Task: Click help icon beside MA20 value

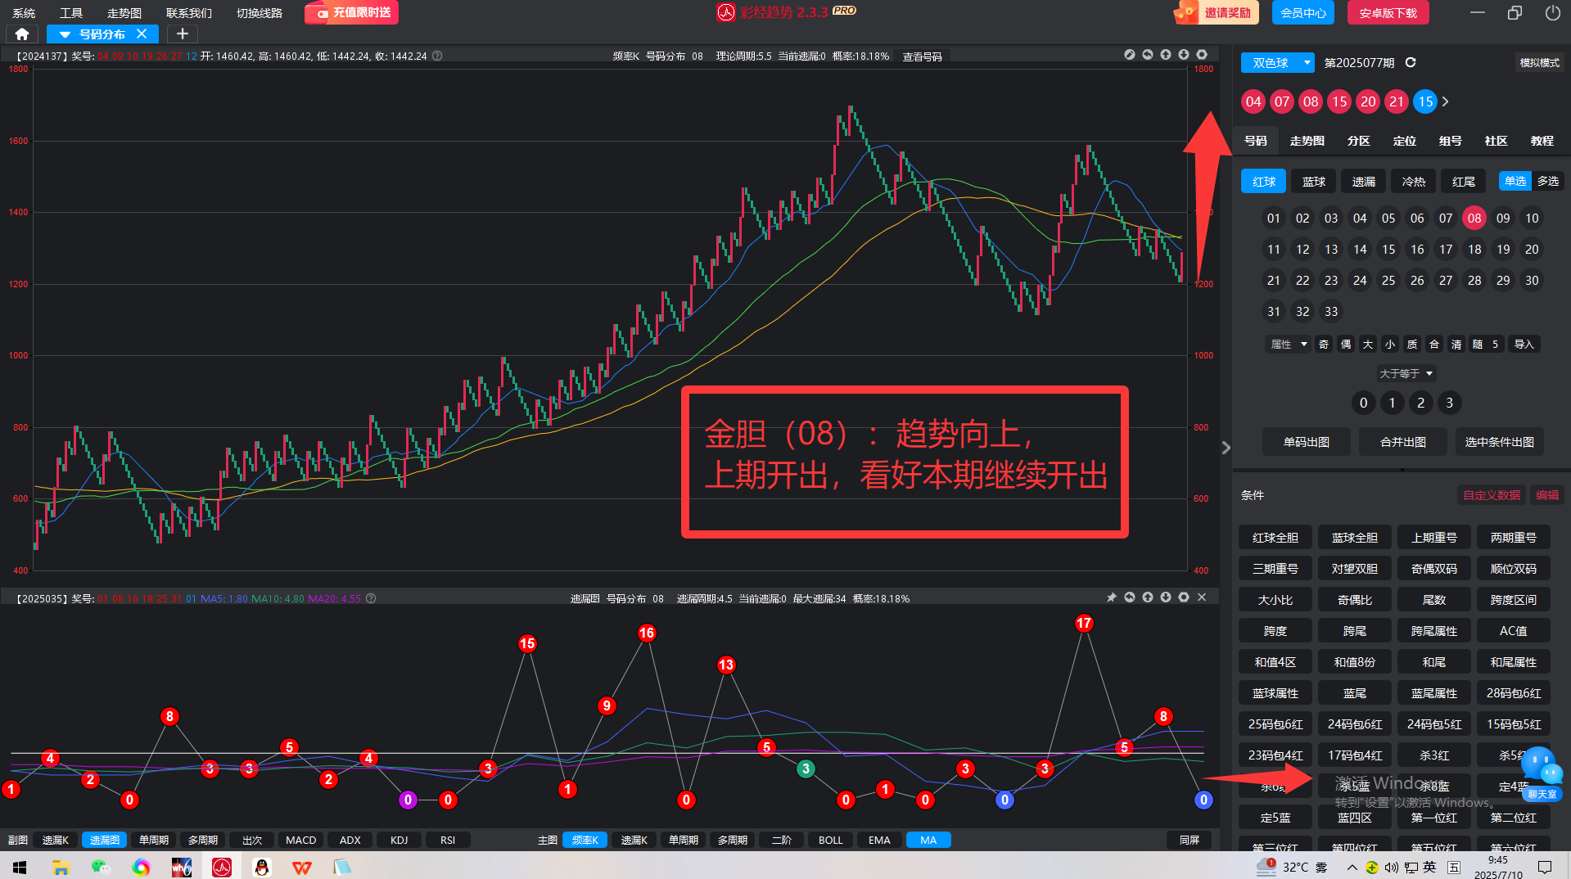Action: [x=371, y=598]
